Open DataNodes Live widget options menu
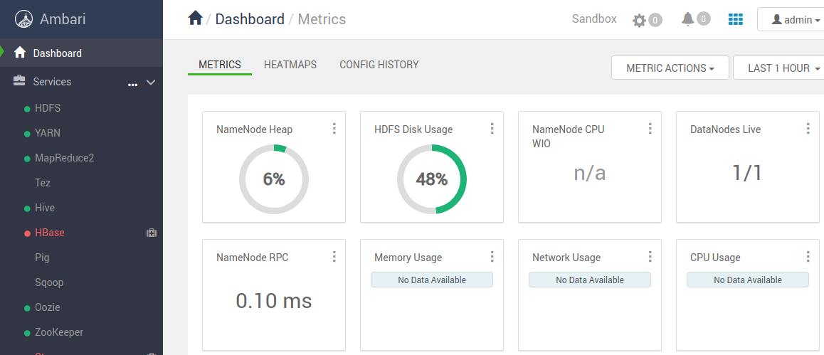824x355 pixels. pyautogui.click(x=808, y=129)
